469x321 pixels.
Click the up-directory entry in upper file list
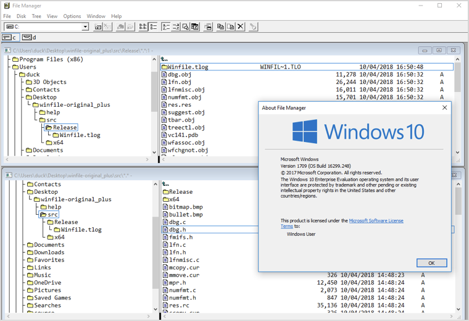coord(165,59)
